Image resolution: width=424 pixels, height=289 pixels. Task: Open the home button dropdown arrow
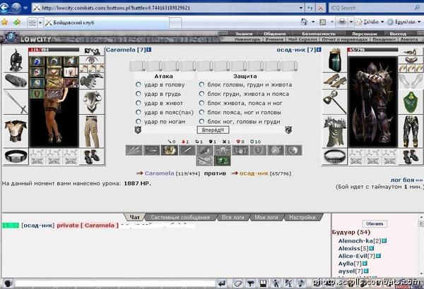tap(313, 22)
